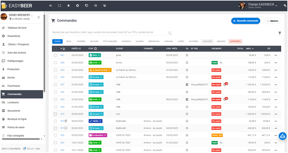Check the box for order #35
288x153 pixels.
(55, 99)
